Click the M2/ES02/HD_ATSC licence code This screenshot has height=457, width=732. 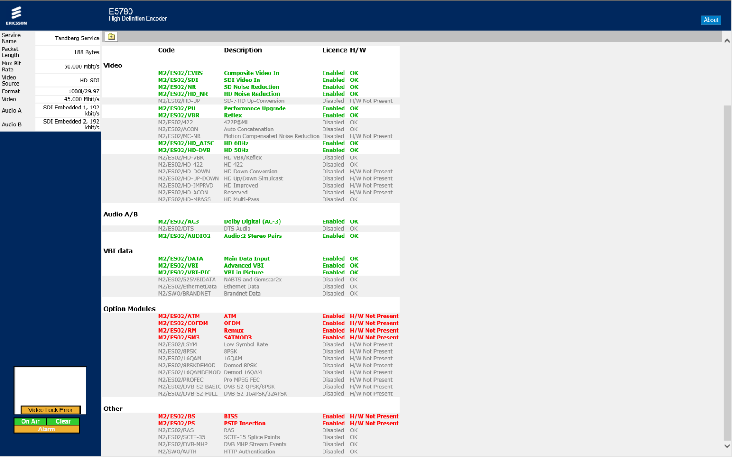click(186, 143)
